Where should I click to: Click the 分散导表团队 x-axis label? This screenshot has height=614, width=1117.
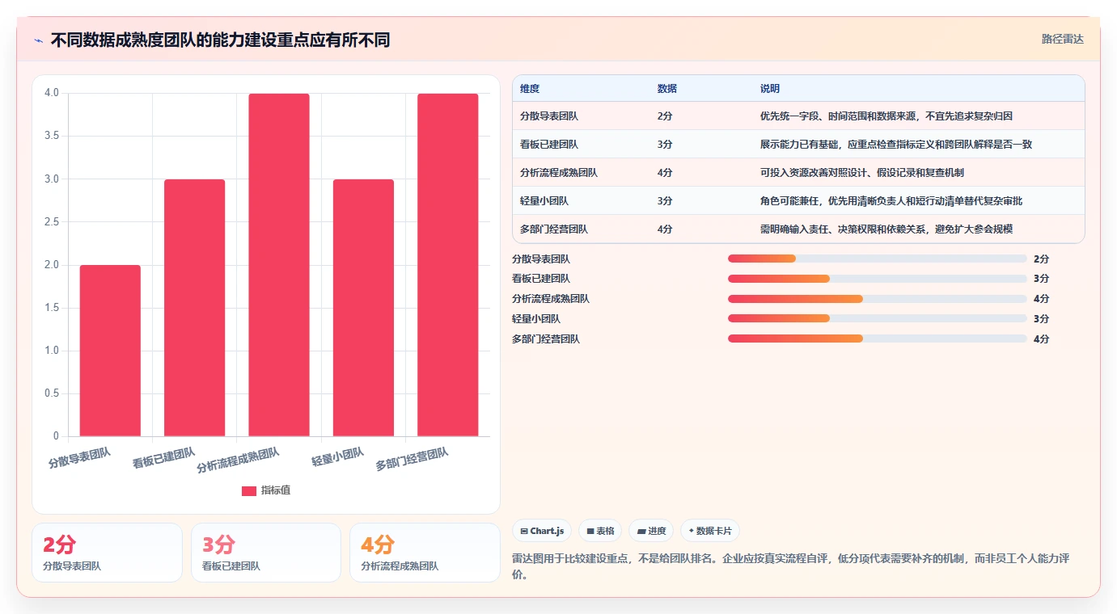79,458
